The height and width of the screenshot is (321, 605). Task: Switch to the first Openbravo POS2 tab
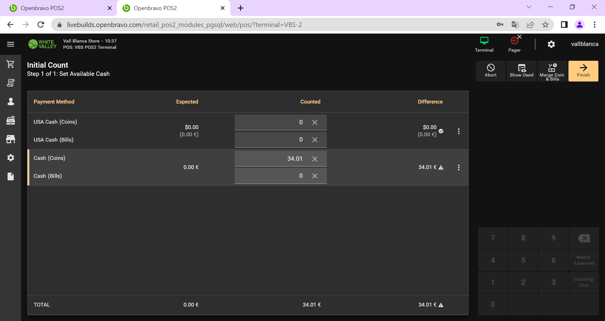pyautogui.click(x=57, y=8)
